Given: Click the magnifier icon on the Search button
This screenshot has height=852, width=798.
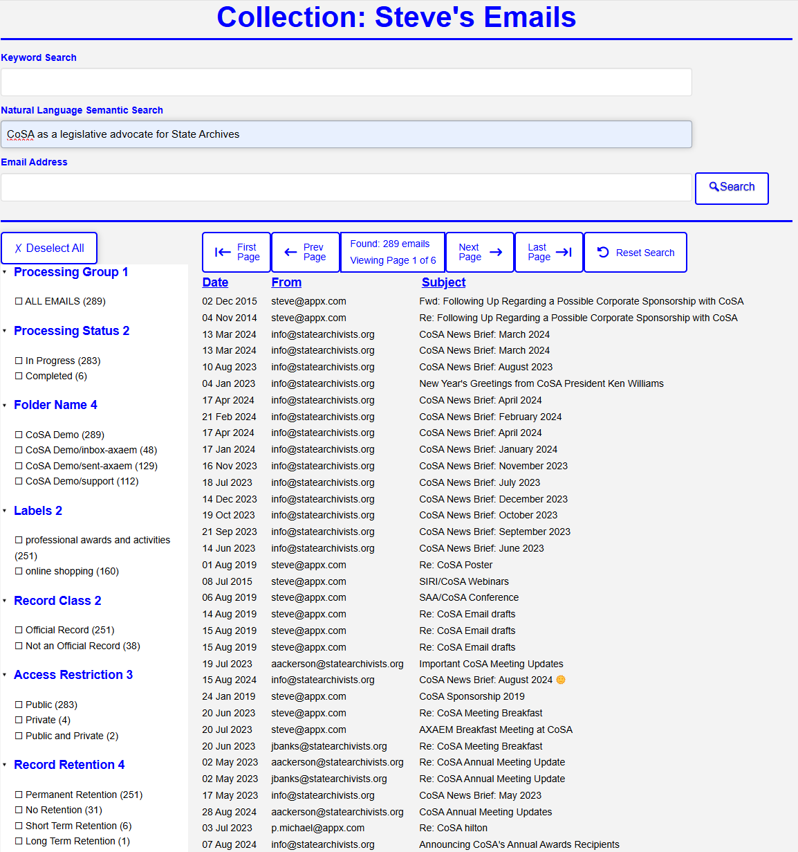Looking at the screenshot, I should [714, 187].
